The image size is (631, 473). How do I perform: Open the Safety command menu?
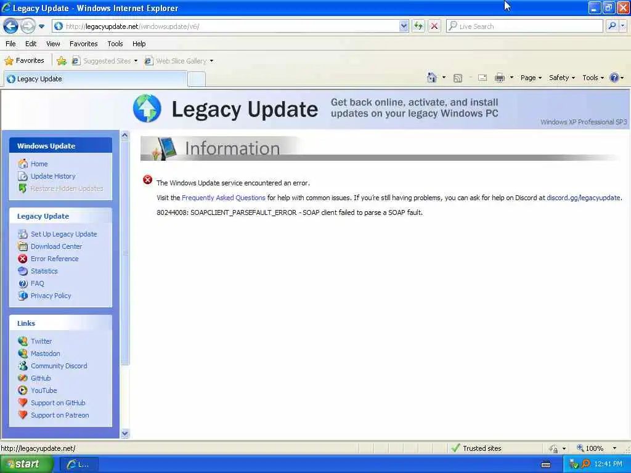point(562,78)
